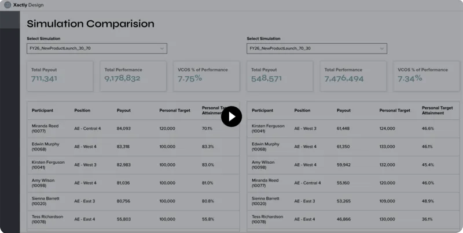Open the FY26_NewProductLaunch_30_70 simulation dropdown
Viewport: 463px width, 233px height.
97,48
